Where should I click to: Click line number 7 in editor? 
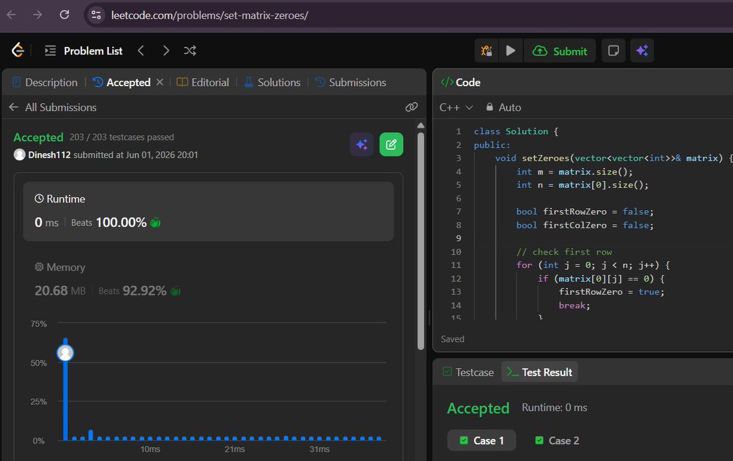coord(458,212)
